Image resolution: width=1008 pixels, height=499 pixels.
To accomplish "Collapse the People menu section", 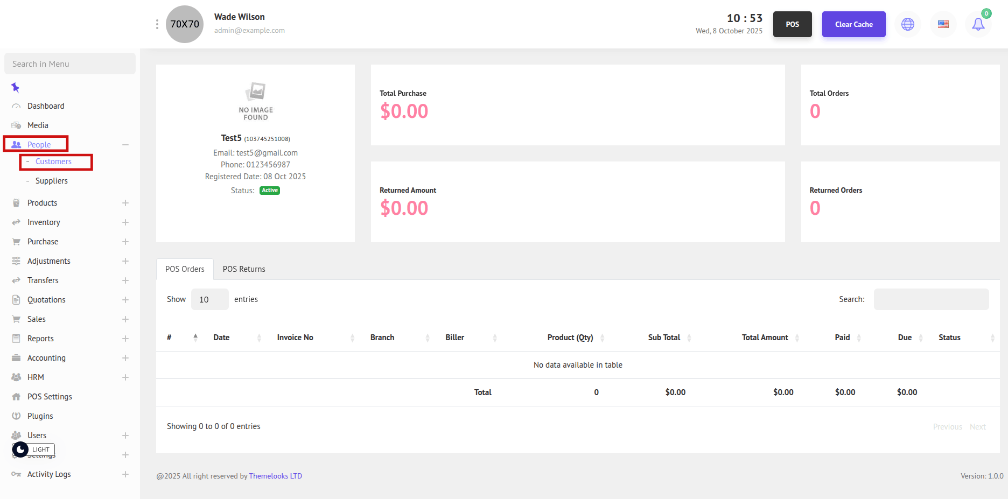I will pyautogui.click(x=125, y=145).
